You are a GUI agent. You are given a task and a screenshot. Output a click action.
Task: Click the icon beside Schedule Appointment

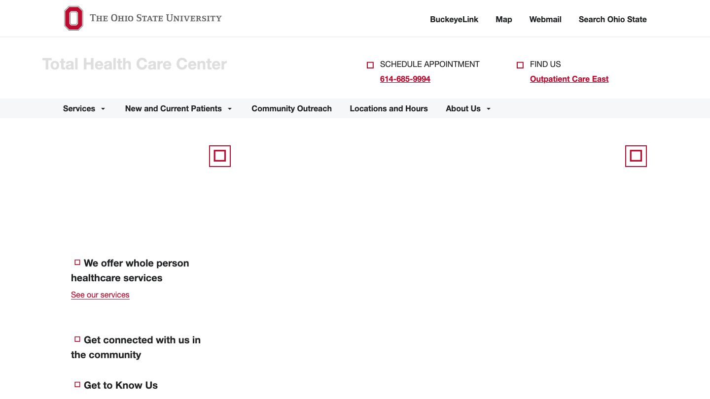[370, 65]
